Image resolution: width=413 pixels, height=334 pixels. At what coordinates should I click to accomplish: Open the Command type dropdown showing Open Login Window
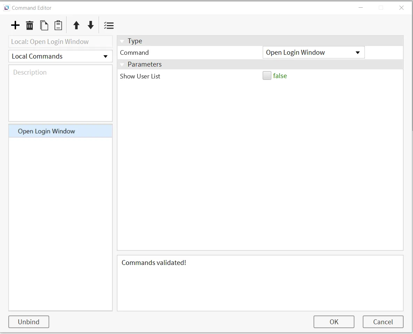coord(313,53)
